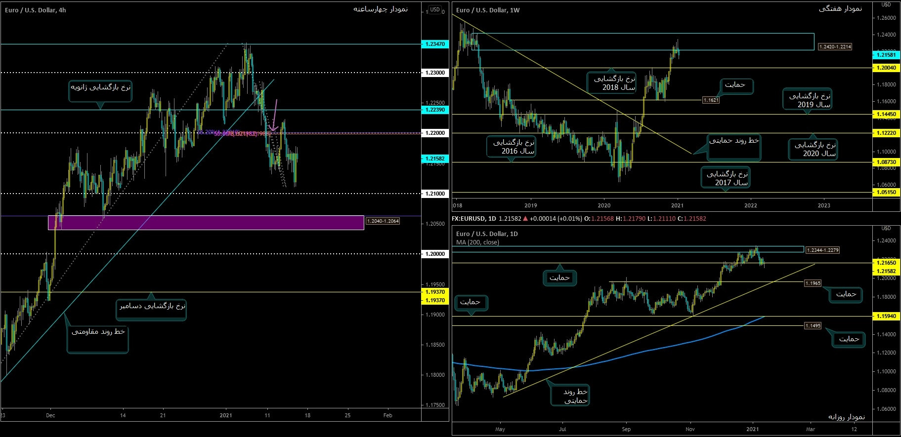Image resolution: width=901 pixels, height=437 pixels.
Task: Click the 1.12220 yellow price label
Action: pos(885,133)
